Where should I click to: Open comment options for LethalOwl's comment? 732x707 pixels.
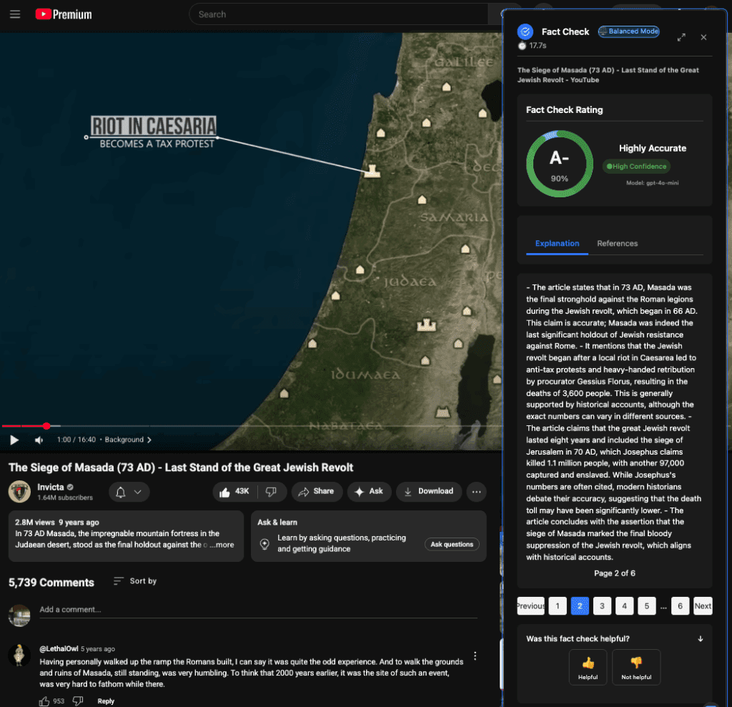[475, 656]
